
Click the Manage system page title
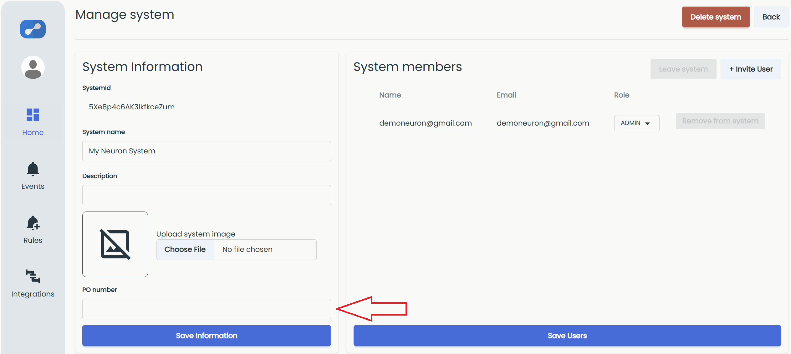click(125, 15)
